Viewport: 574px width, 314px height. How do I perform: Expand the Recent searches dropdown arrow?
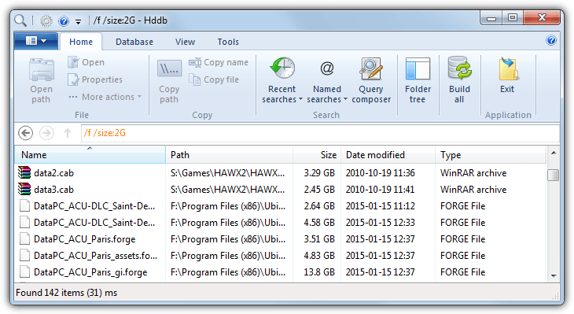[300, 99]
